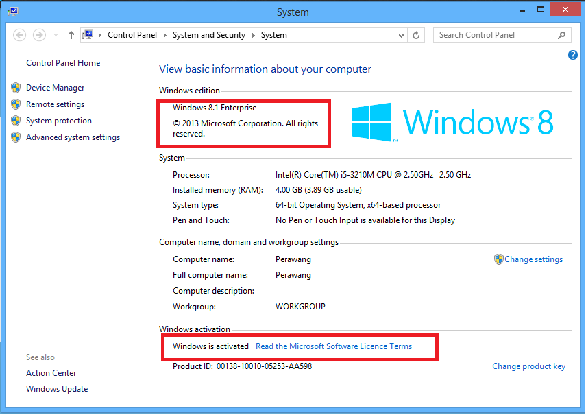Click the shield icon next to Change settings
Image resolution: width=586 pixels, height=415 pixels.
(498, 259)
